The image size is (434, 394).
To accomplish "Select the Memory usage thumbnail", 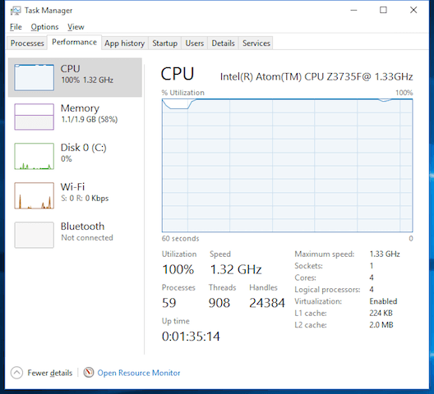I will point(34,117).
